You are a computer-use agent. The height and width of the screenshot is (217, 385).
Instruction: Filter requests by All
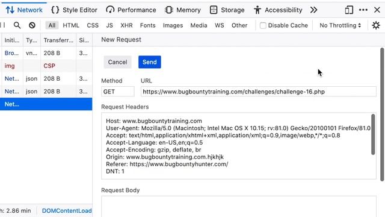(52, 25)
